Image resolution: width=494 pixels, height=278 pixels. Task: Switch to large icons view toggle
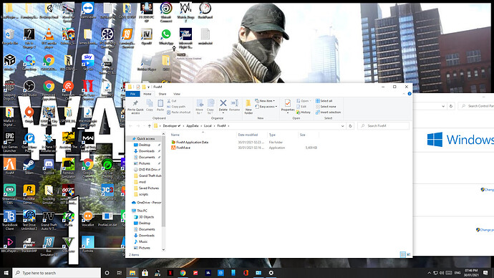408,254
